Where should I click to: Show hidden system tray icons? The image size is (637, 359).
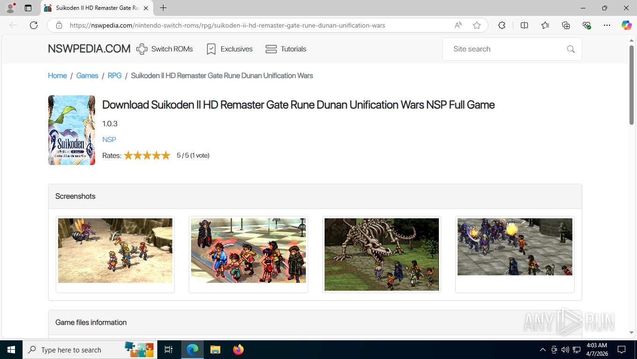pos(543,350)
